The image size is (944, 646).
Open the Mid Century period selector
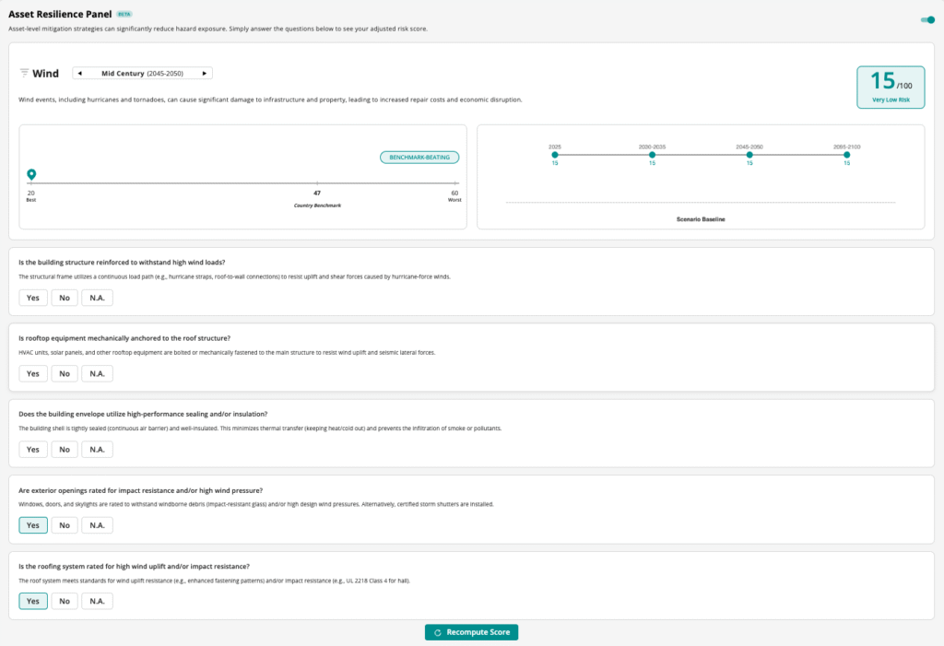[142, 73]
